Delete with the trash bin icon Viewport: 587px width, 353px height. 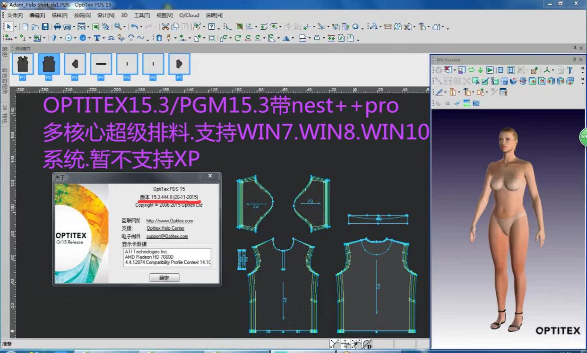pyautogui.click(x=159, y=38)
